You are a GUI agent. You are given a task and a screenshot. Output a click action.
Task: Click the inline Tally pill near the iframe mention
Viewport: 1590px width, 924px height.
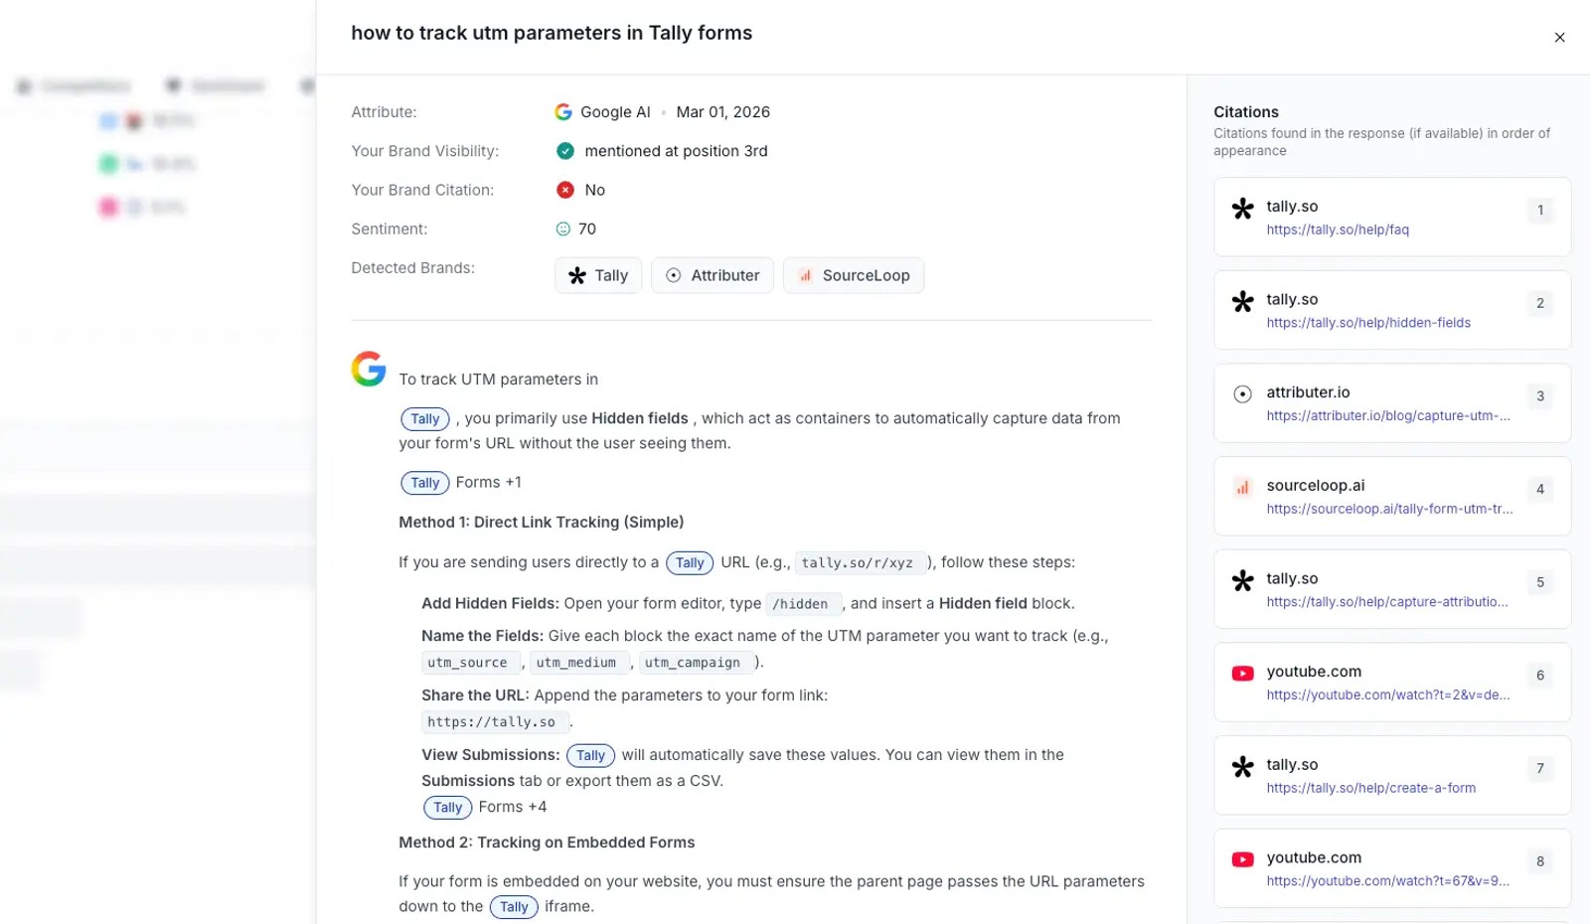[514, 907]
